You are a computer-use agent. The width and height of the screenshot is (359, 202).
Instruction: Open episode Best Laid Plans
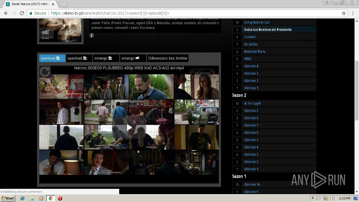pos(255,51)
